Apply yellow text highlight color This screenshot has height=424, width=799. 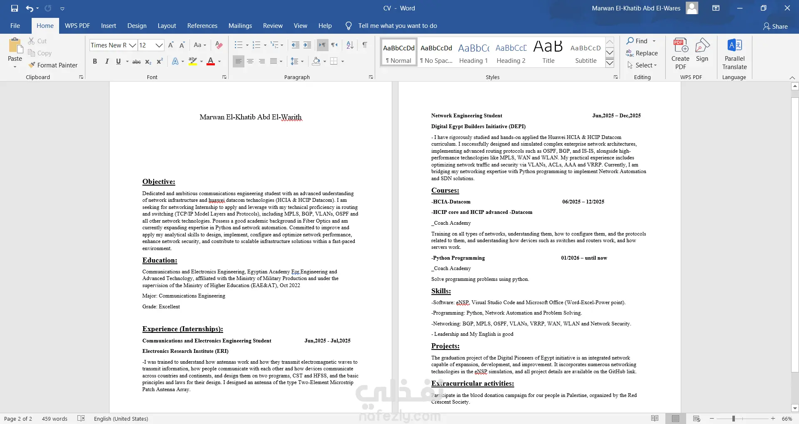[192, 62]
